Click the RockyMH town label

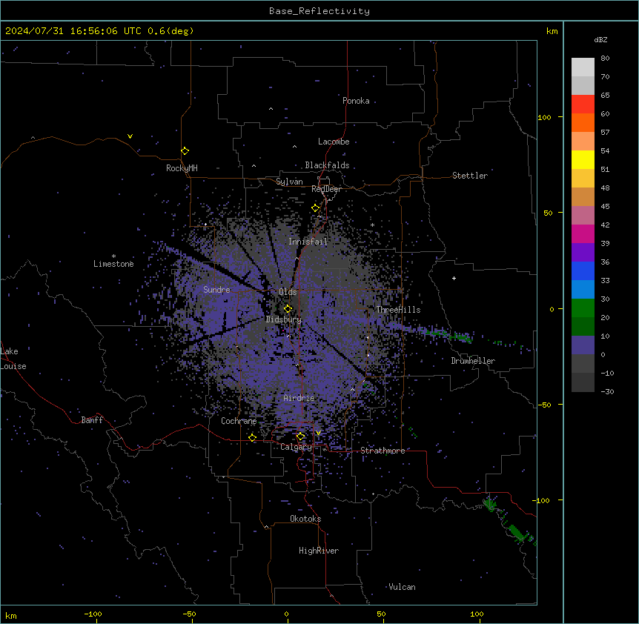coord(182,168)
